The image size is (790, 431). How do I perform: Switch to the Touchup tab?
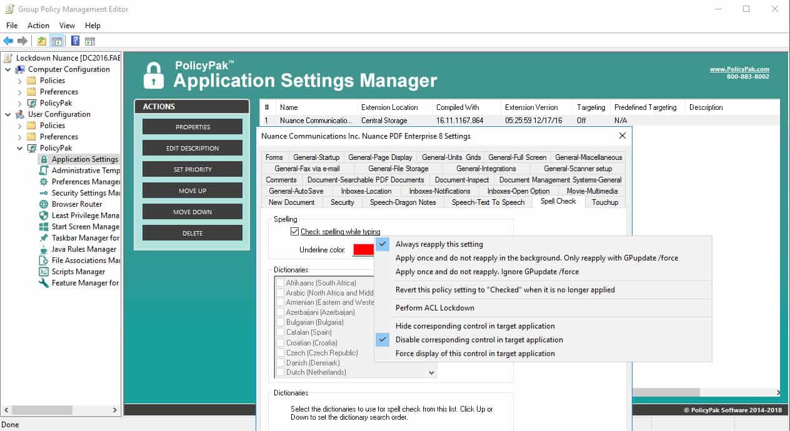tap(605, 202)
